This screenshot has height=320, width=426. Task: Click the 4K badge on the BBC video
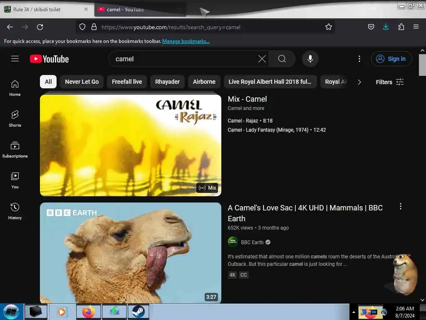(232, 275)
